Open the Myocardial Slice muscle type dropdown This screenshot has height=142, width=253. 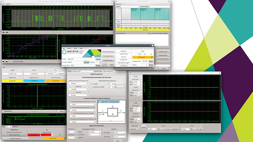click(x=114, y=71)
